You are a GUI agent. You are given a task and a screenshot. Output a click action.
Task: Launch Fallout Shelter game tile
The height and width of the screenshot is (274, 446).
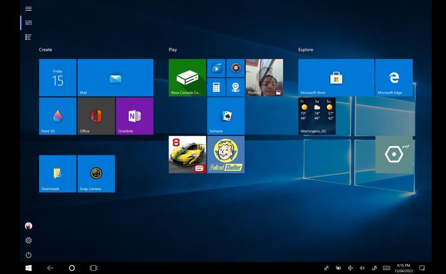[x=226, y=154]
